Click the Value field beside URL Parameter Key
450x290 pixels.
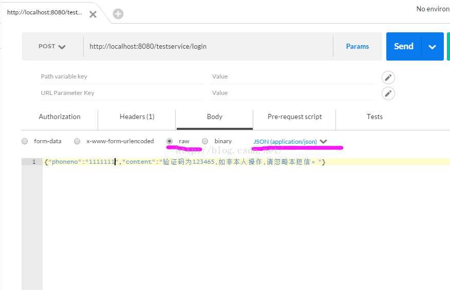pyautogui.click(x=292, y=93)
